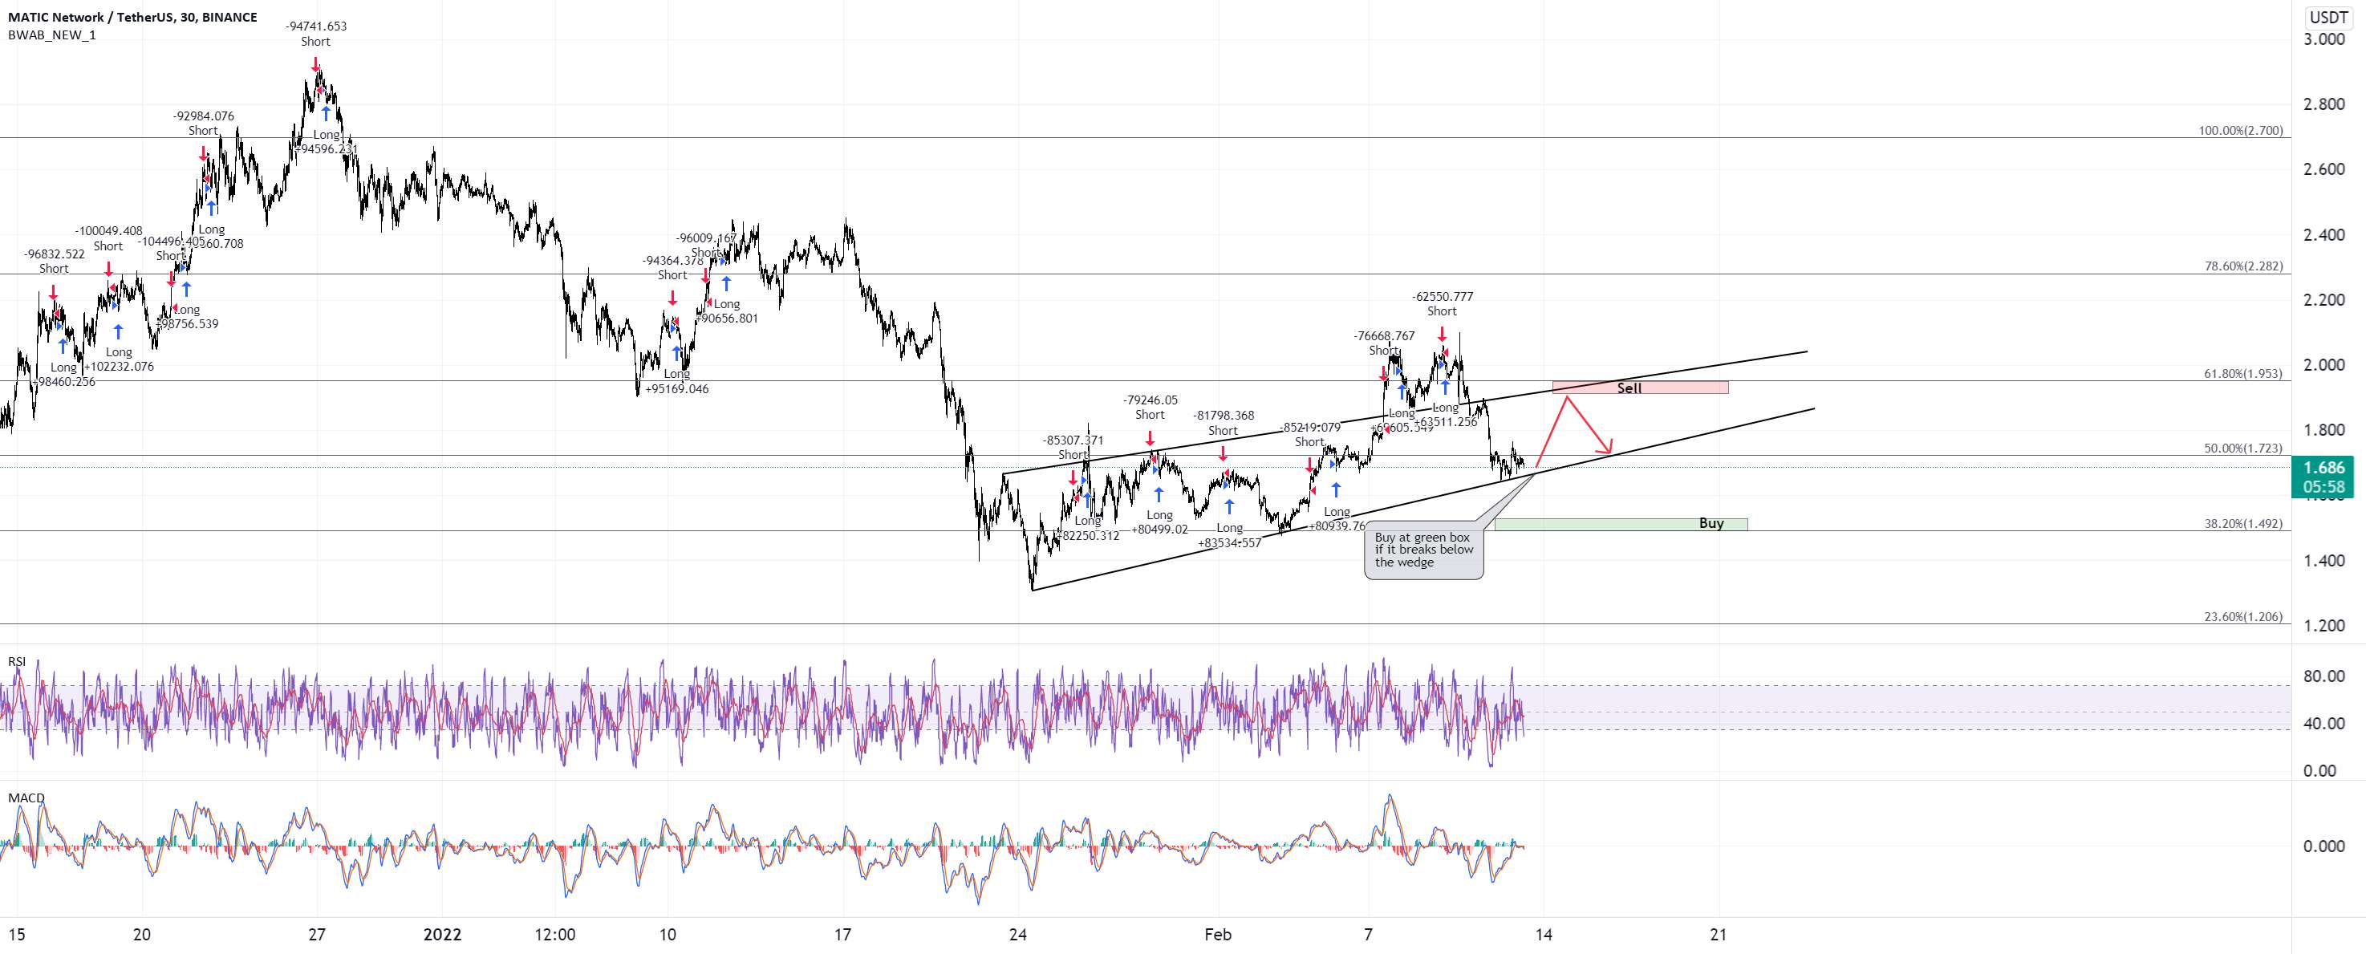Viewport: 2366px width, 954px height.
Task: Select the 23.60%(1.206) Fibonacci label
Action: [x=2243, y=617]
